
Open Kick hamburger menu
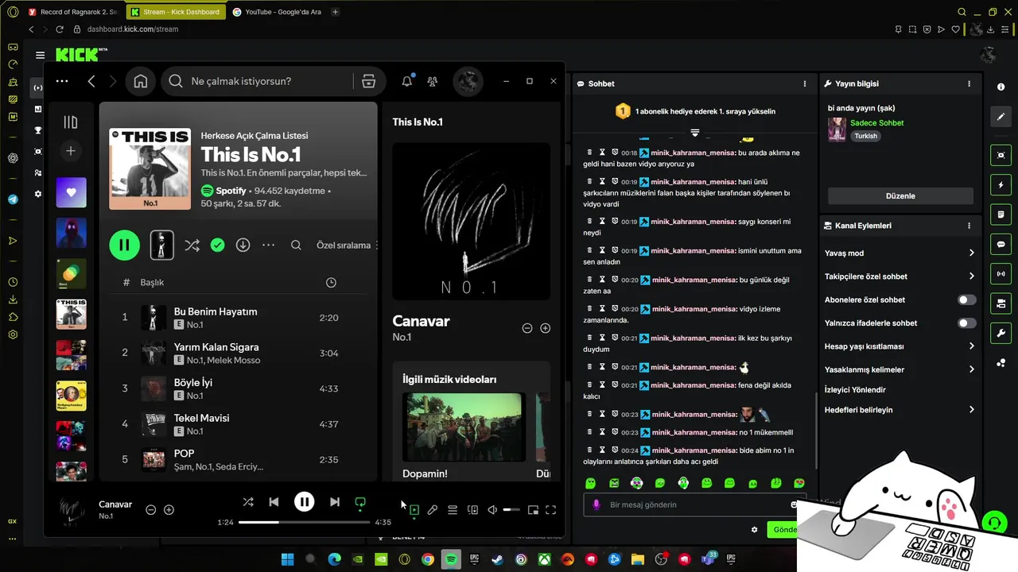coord(40,55)
